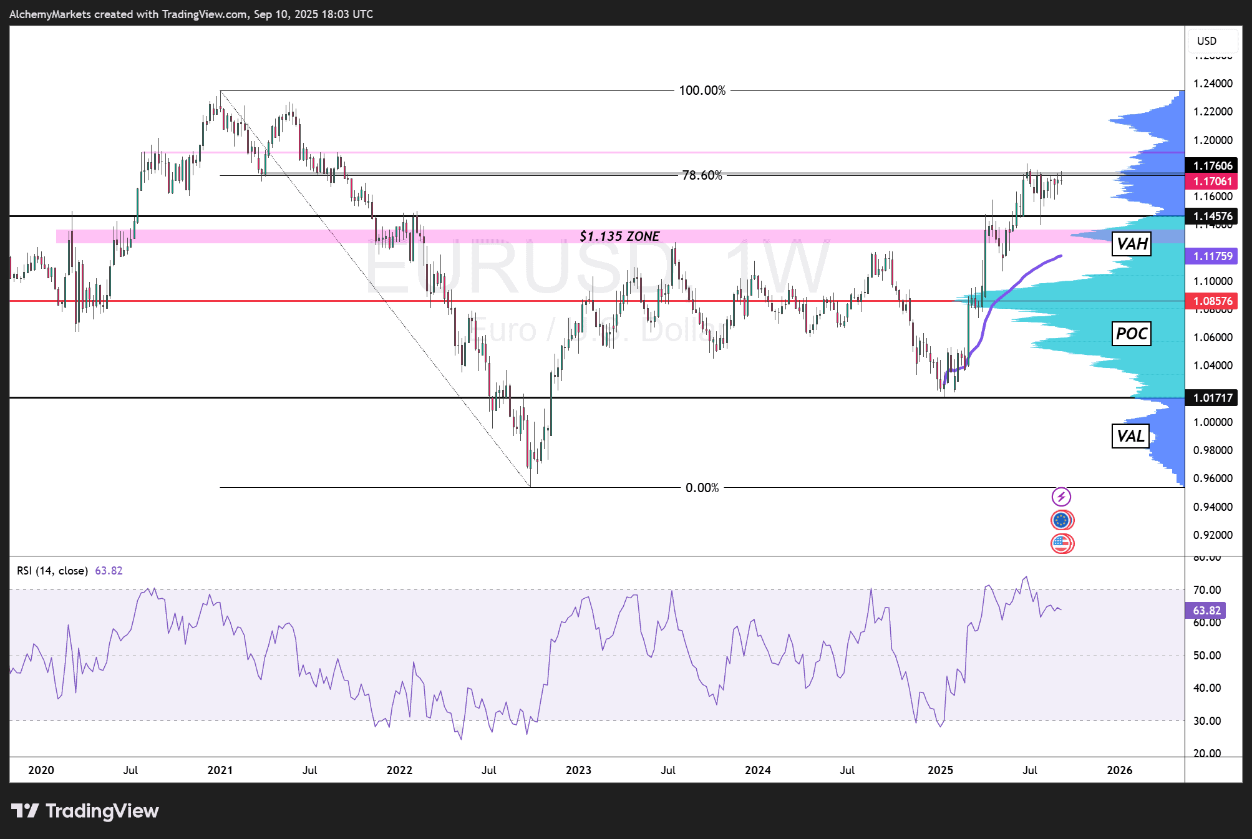
Task: Click the POC label box
Action: 1132,334
